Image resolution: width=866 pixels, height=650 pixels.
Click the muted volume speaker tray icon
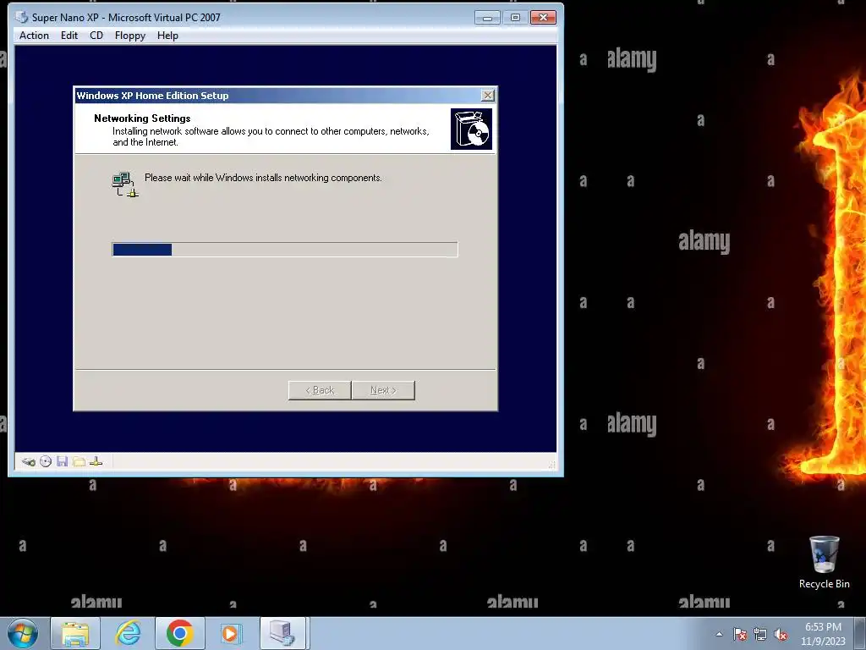pyautogui.click(x=781, y=634)
